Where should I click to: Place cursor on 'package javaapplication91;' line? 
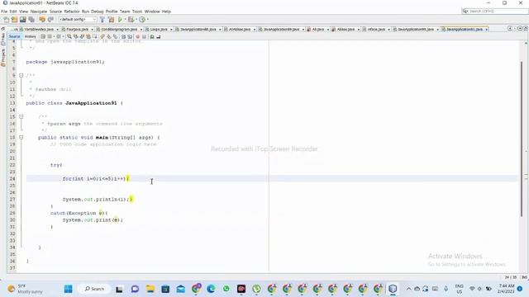coord(65,62)
